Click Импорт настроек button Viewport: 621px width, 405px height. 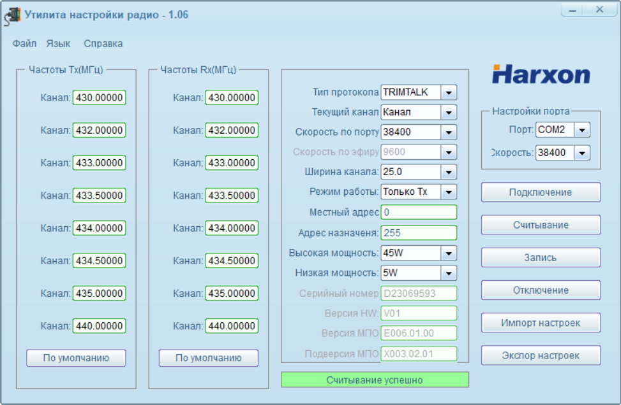541,323
